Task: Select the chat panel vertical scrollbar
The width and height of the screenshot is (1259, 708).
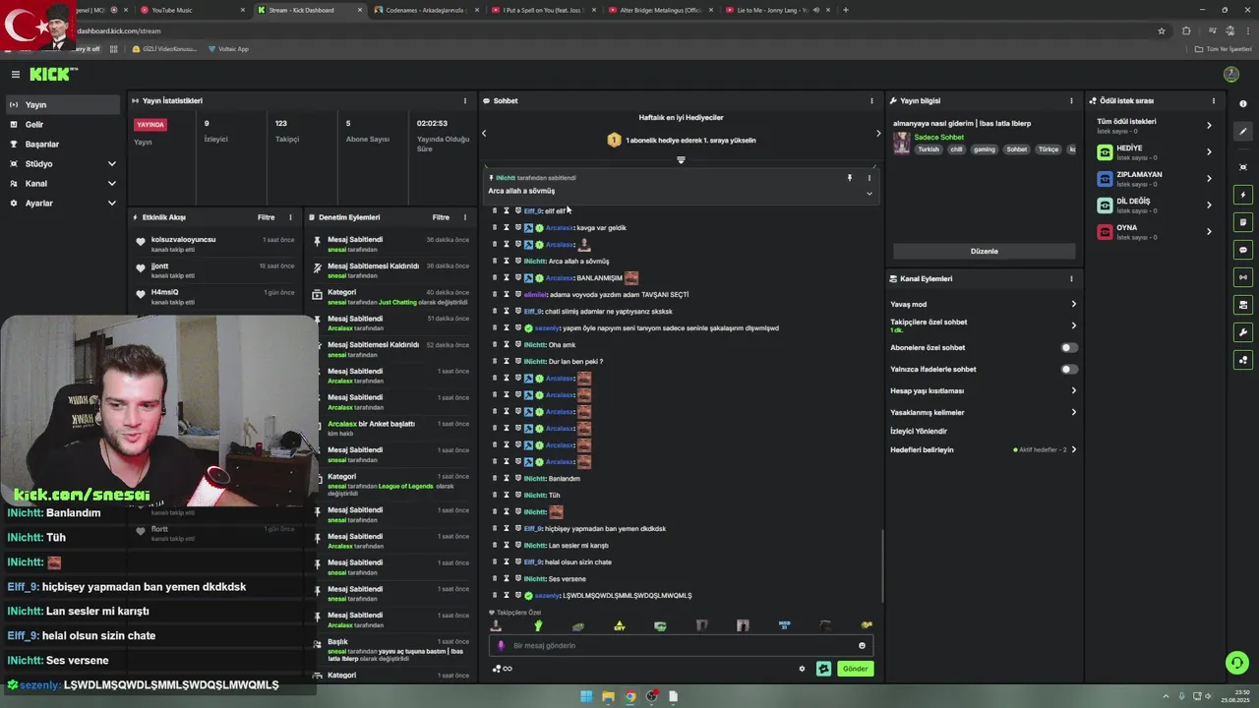Action: 882,565
